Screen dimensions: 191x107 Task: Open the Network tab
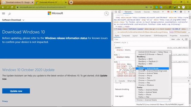[x=156, y=12]
